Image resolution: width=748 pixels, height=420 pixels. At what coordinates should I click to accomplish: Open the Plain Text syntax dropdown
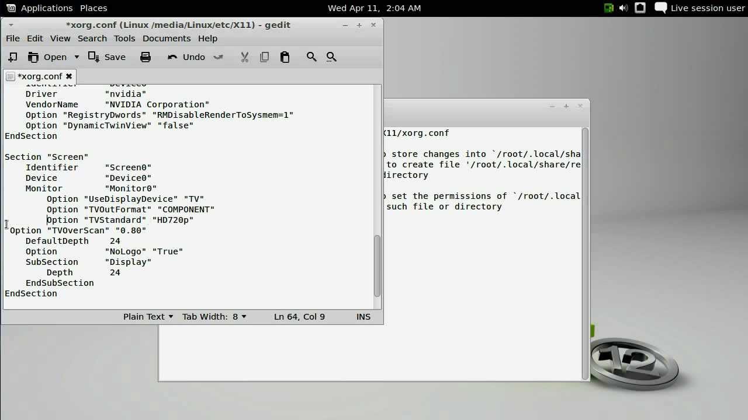point(148,316)
